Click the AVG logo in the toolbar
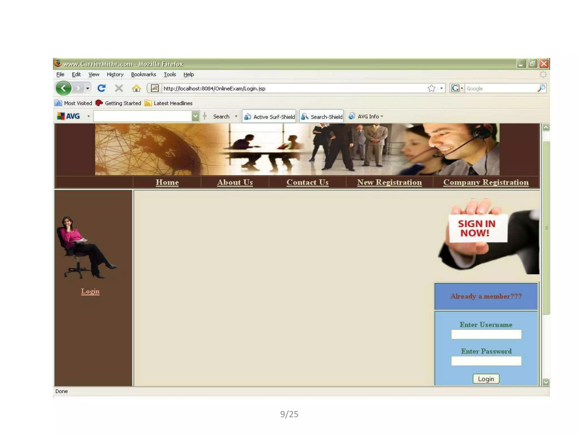Viewport: 579px width, 434px height. 68,116
